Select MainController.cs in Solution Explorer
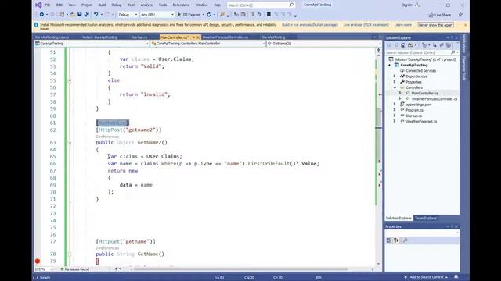This screenshot has height=281, width=501. pyautogui.click(x=424, y=94)
